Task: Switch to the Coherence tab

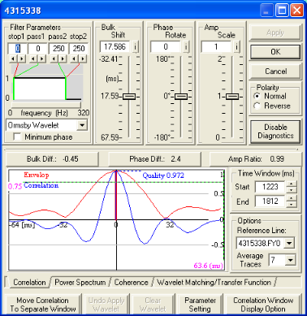Action: coord(131,283)
